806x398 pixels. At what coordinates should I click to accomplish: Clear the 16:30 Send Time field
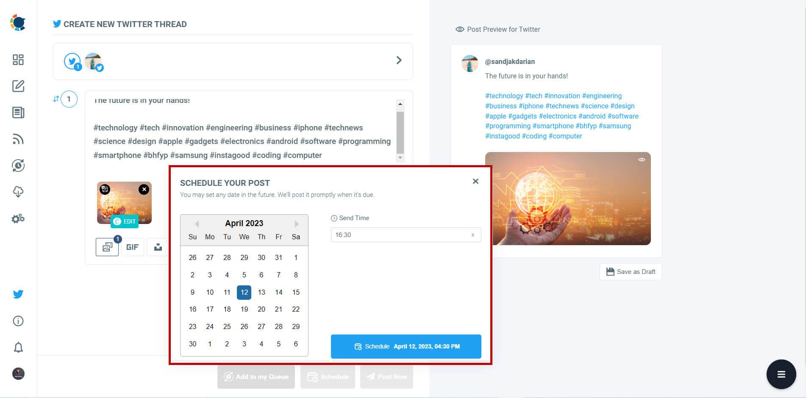point(472,235)
